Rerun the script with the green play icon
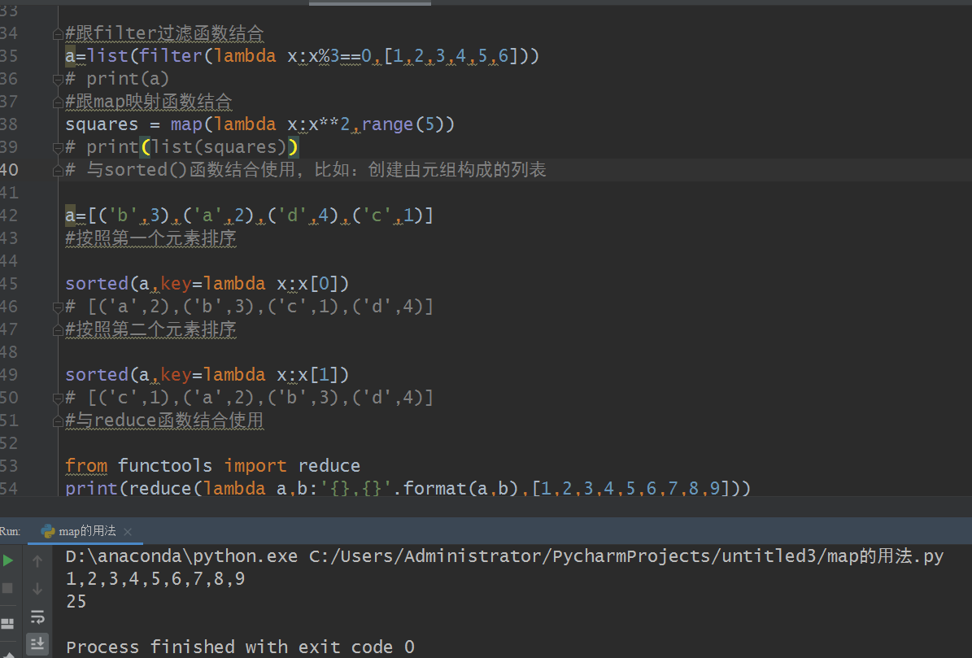Image resolution: width=972 pixels, height=658 pixels. click(8, 560)
